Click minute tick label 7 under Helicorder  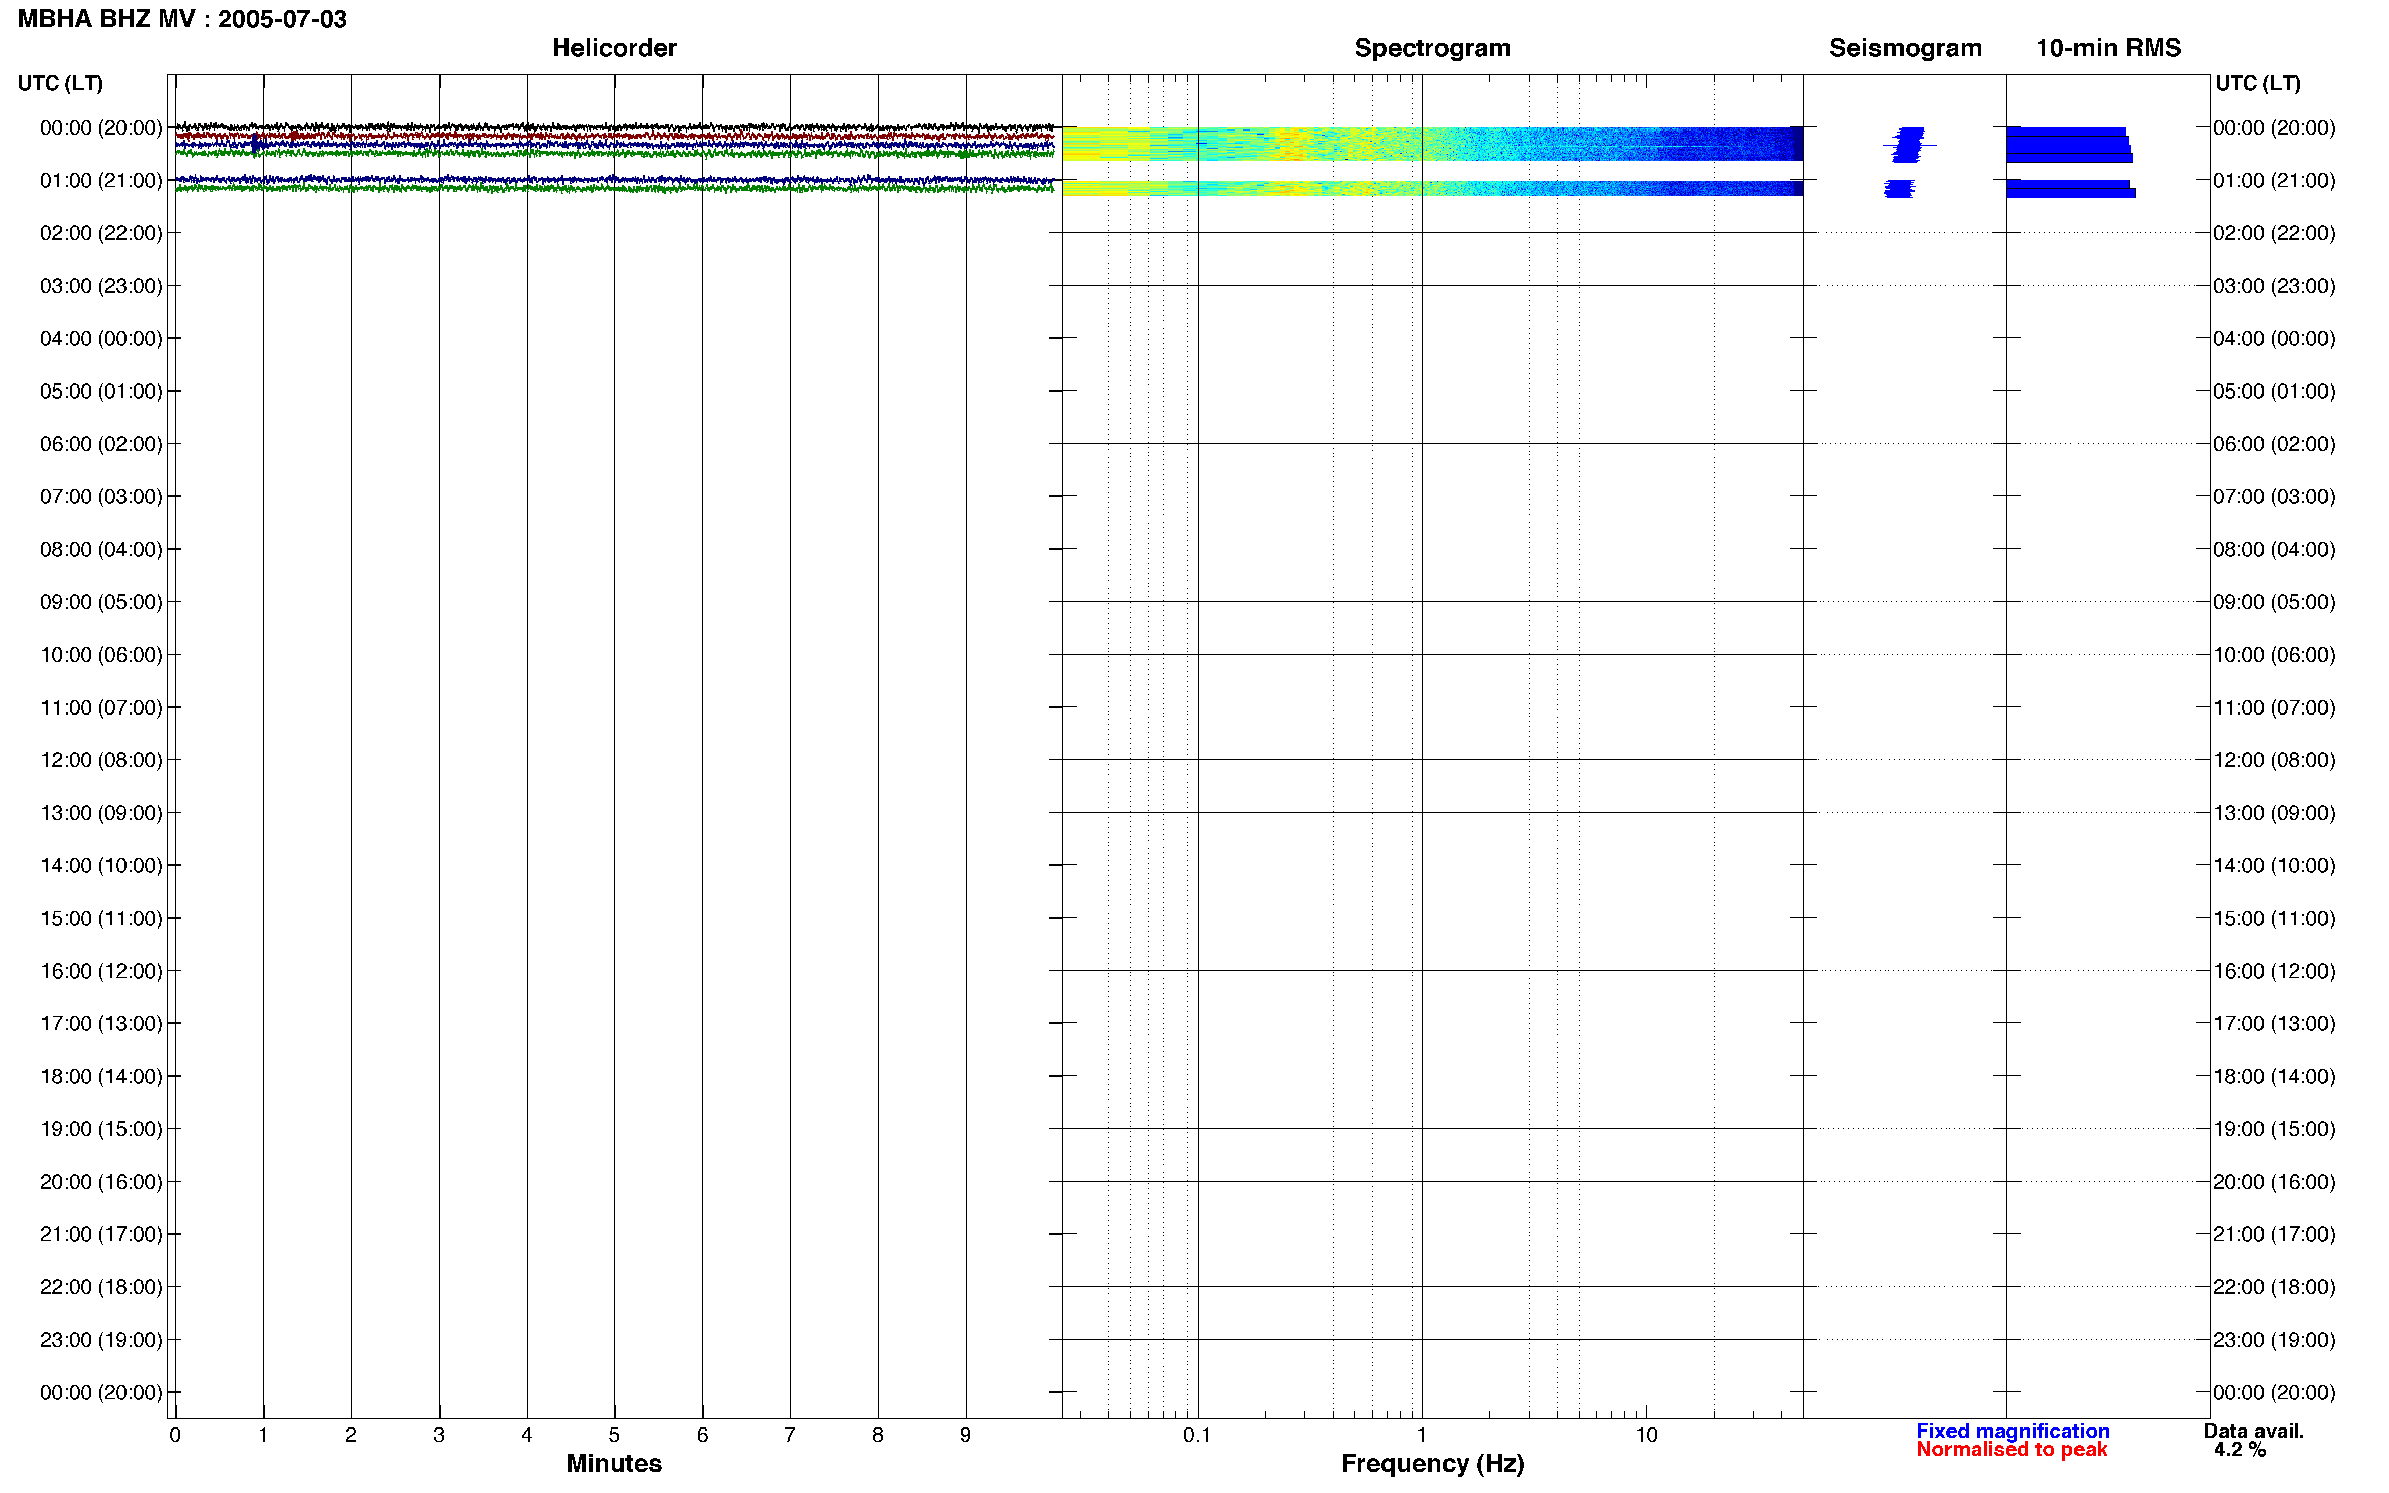[789, 1435]
